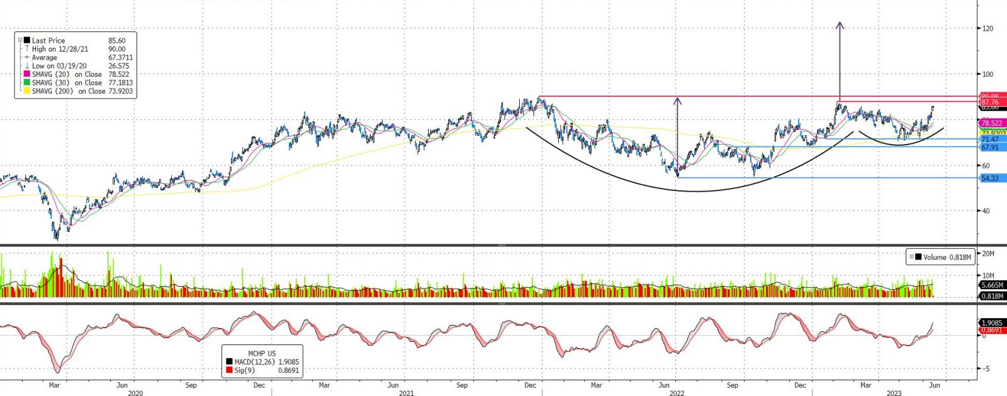Viewport: 1007px width, 396px height.
Task: Click the 'MCHP US' ticker label
Action: pyautogui.click(x=262, y=353)
